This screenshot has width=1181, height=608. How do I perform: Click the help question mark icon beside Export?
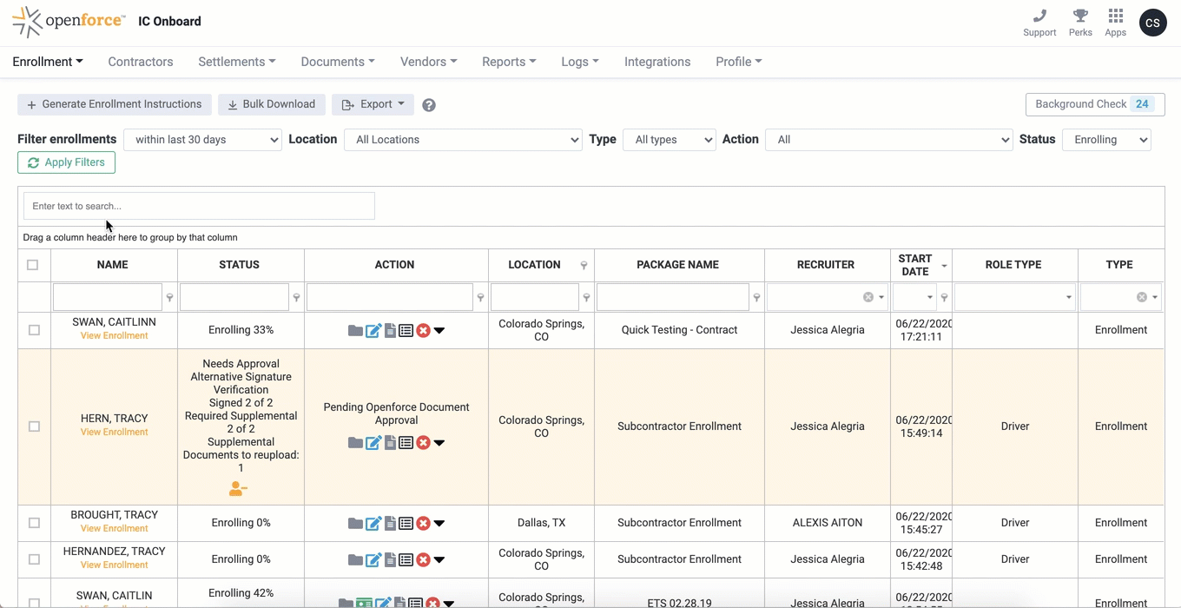coord(428,104)
